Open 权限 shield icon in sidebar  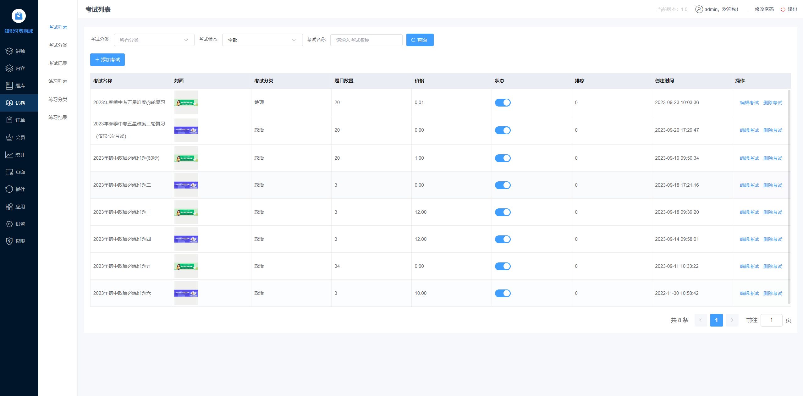pyautogui.click(x=9, y=241)
